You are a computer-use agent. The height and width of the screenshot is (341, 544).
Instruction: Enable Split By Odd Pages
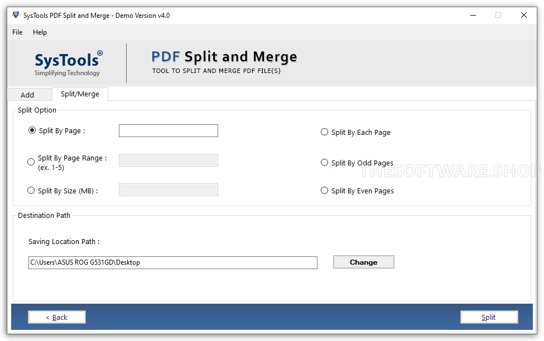click(324, 162)
